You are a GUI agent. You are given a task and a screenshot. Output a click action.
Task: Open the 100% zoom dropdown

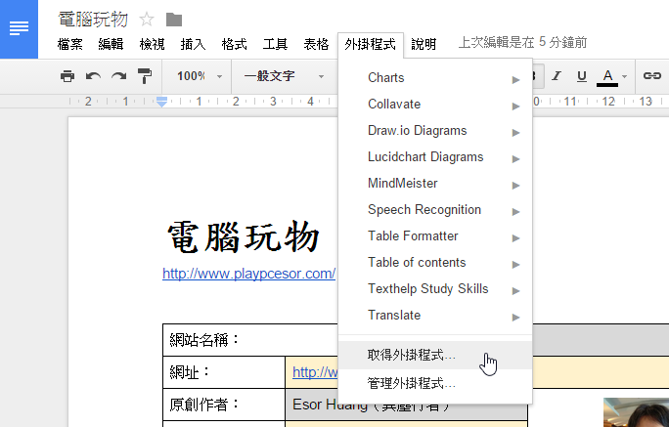[200, 76]
